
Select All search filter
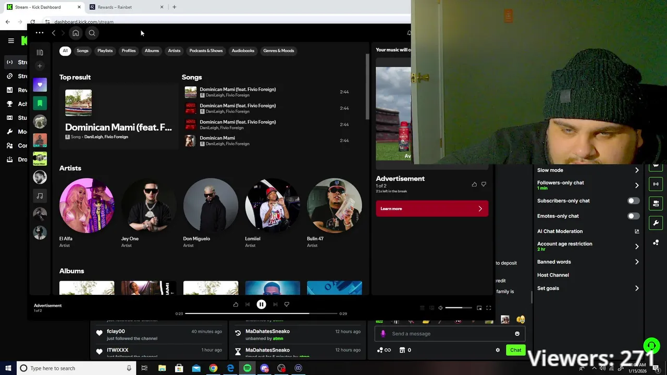tap(65, 51)
